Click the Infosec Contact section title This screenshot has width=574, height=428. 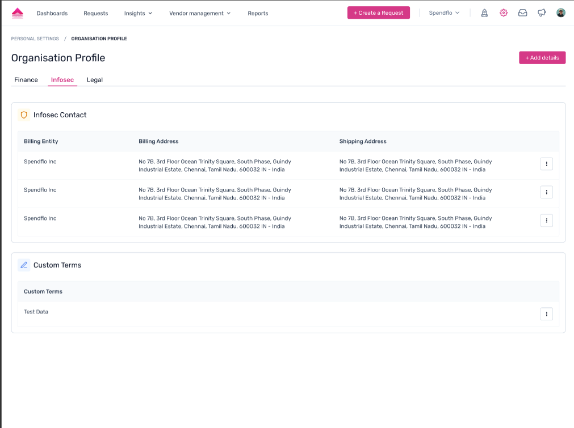pos(60,115)
